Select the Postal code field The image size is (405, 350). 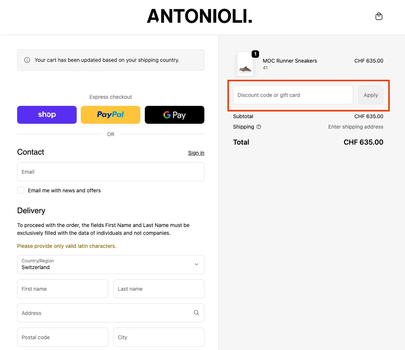click(x=63, y=337)
